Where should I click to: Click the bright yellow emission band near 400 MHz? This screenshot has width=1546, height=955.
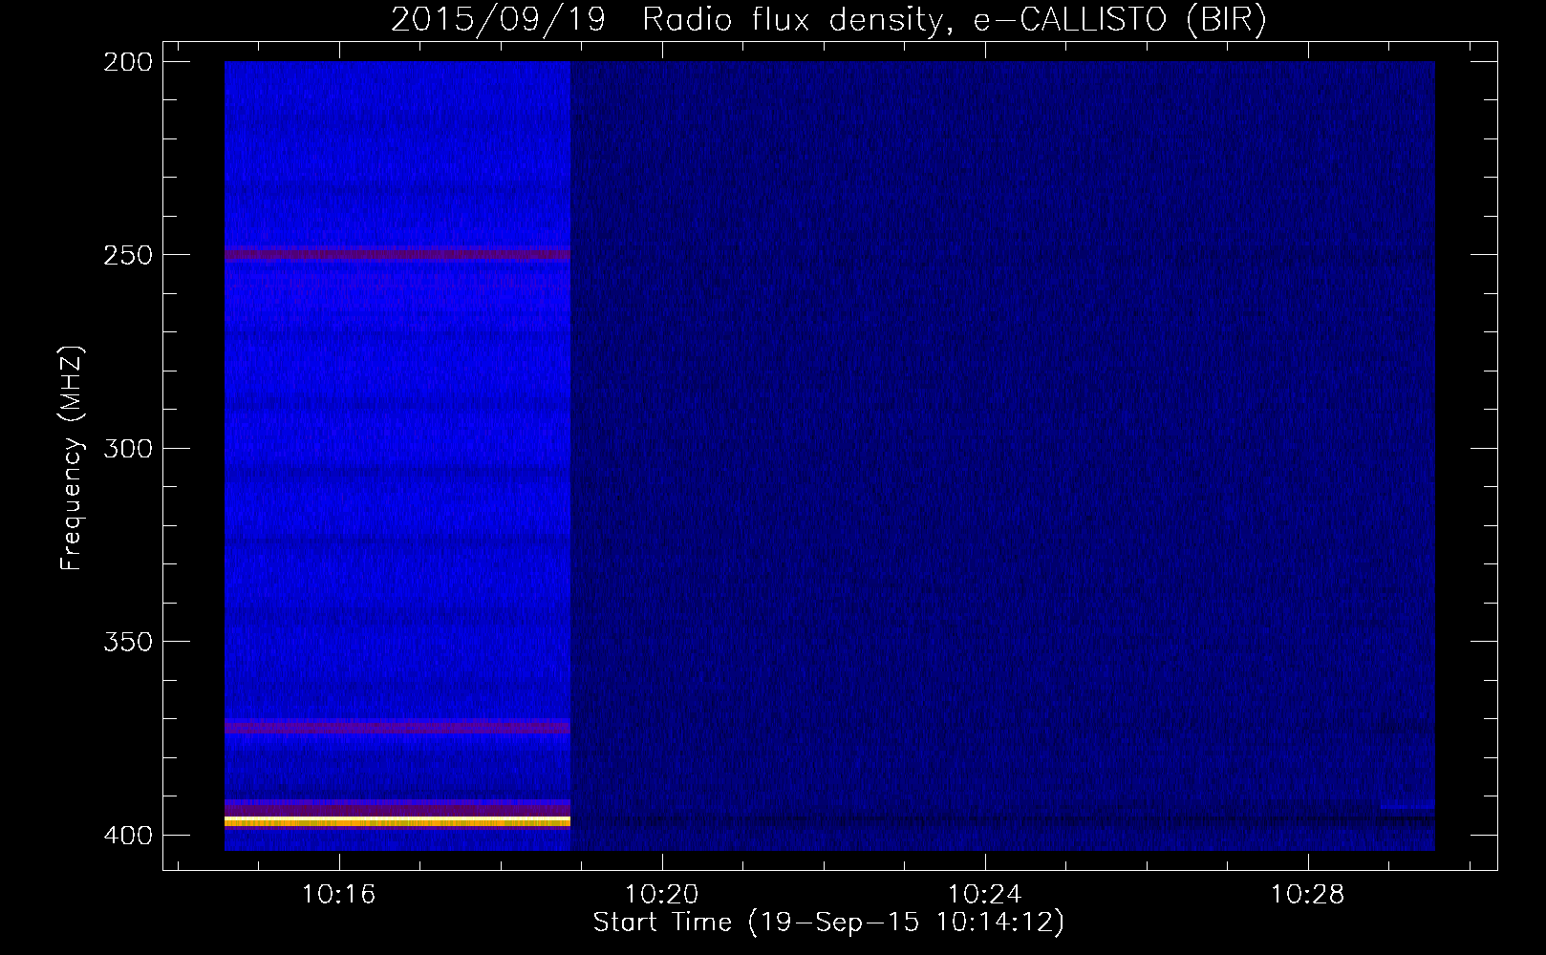click(397, 821)
